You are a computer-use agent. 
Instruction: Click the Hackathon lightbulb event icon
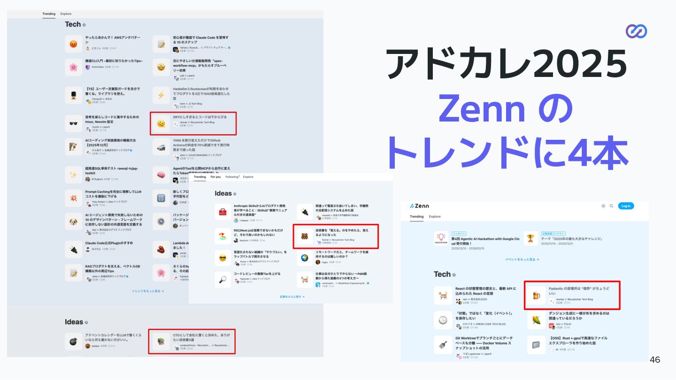click(441, 238)
